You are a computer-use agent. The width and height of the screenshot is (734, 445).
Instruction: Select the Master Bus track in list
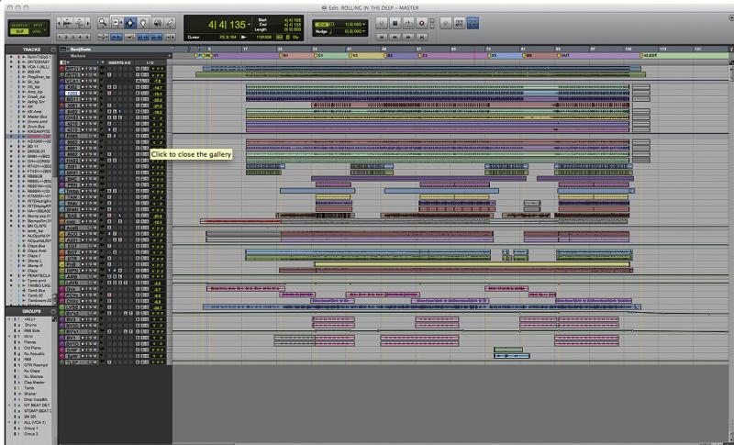(38, 117)
